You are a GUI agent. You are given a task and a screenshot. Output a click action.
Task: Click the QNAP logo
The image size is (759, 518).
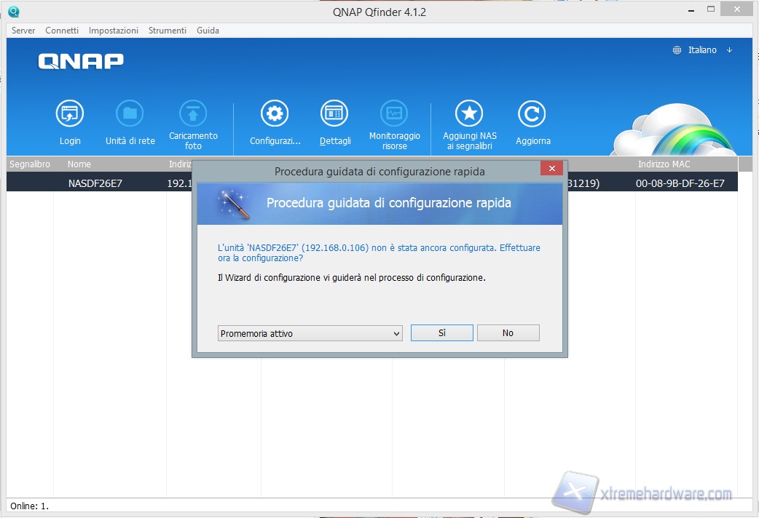tap(81, 62)
